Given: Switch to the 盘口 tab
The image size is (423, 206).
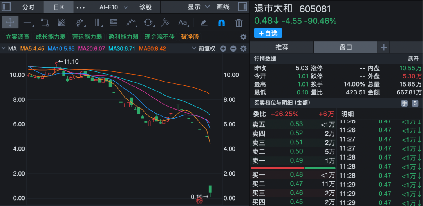Looking at the screenshot, I should (345, 48).
